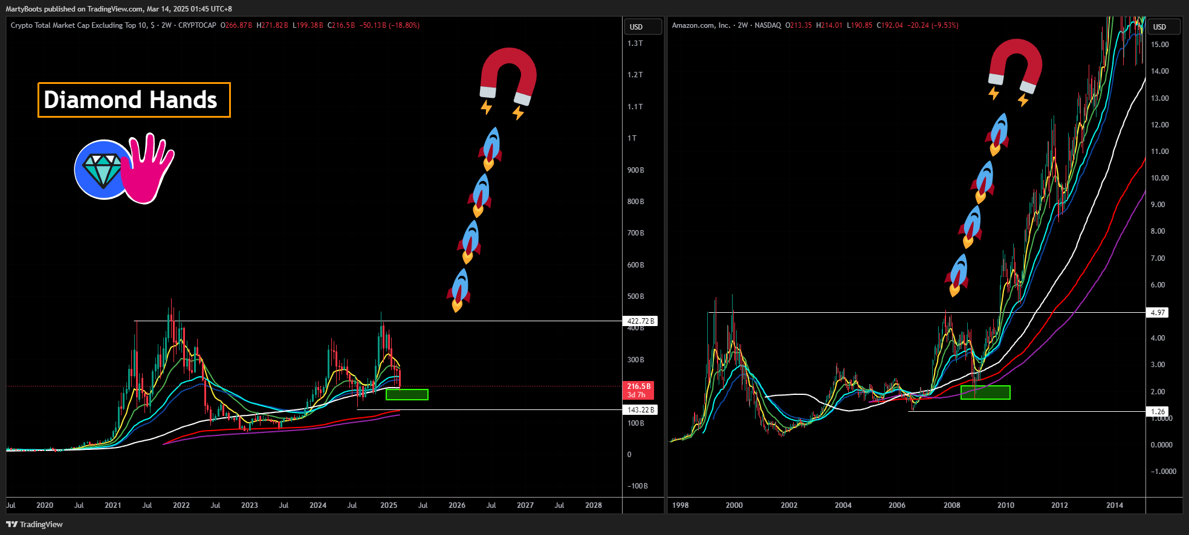Click the TradingView logo in the footer
Viewport: 1189px width, 535px height.
click(34, 524)
